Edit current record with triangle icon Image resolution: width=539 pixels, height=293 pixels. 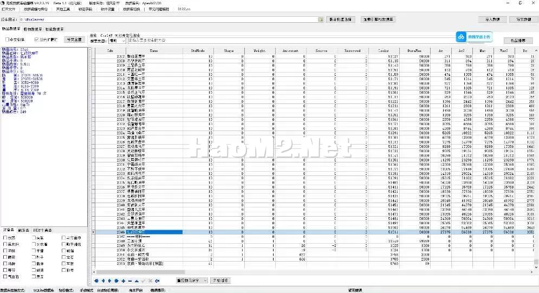coord(137,281)
